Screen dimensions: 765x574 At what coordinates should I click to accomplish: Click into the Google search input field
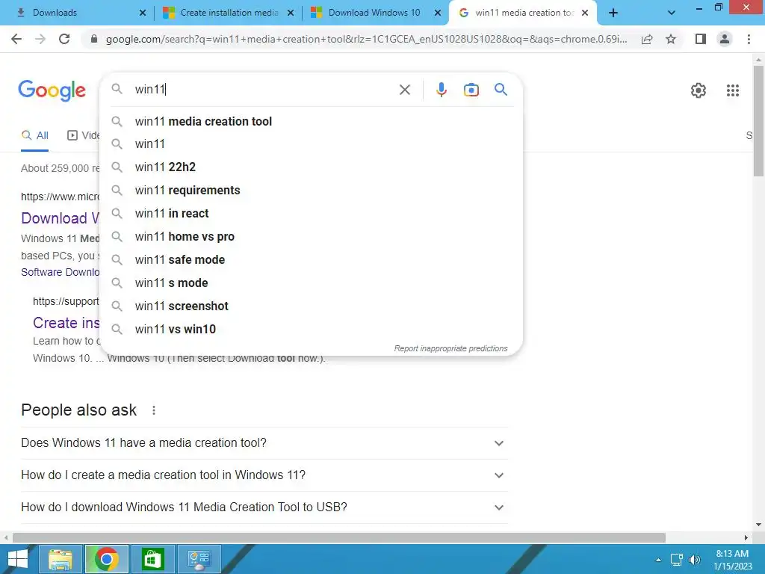pos(264,90)
